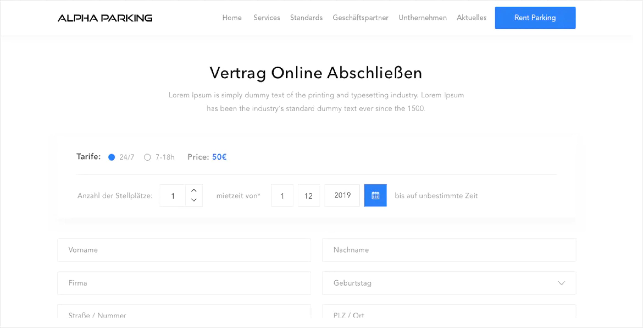The width and height of the screenshot is (643, 328).
Task: Toggle the 24/7 tariff option
Action: (x=113, y=157)
